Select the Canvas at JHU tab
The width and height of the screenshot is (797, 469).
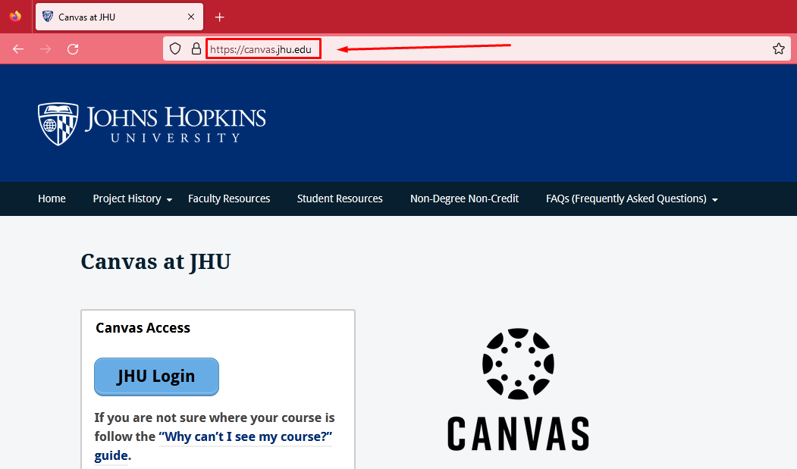coord(120,17)
